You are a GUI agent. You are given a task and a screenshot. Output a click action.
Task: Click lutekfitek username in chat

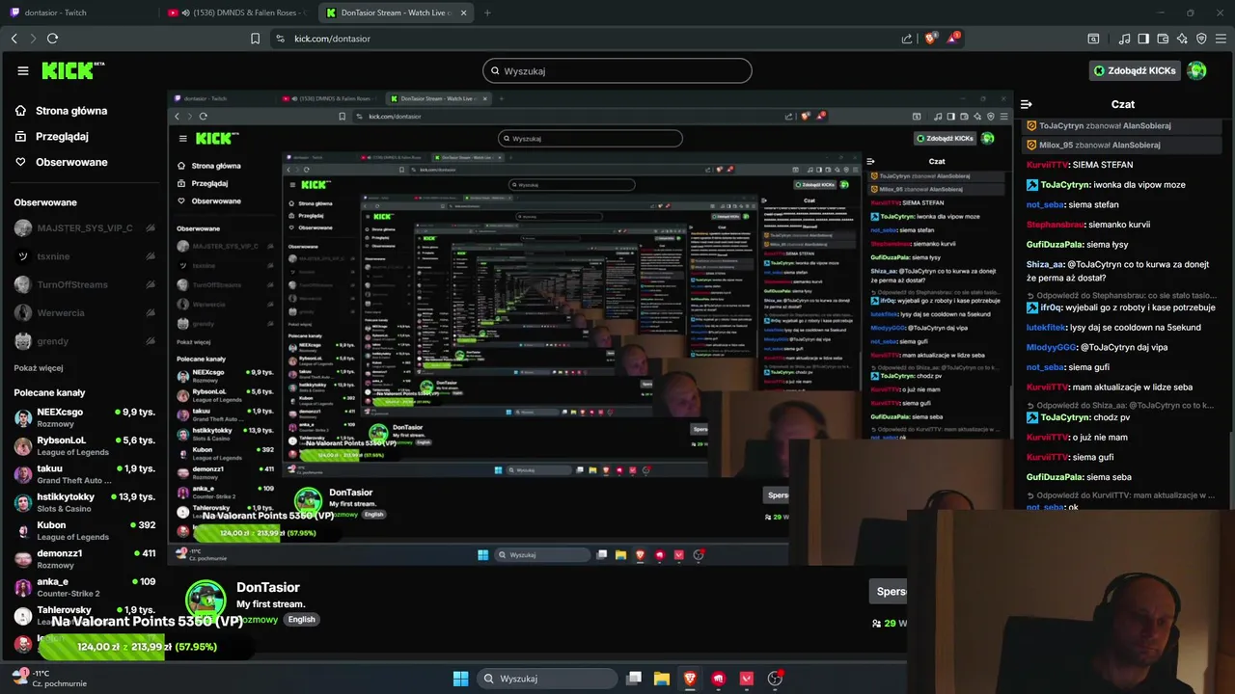[x=1046, y=328]
